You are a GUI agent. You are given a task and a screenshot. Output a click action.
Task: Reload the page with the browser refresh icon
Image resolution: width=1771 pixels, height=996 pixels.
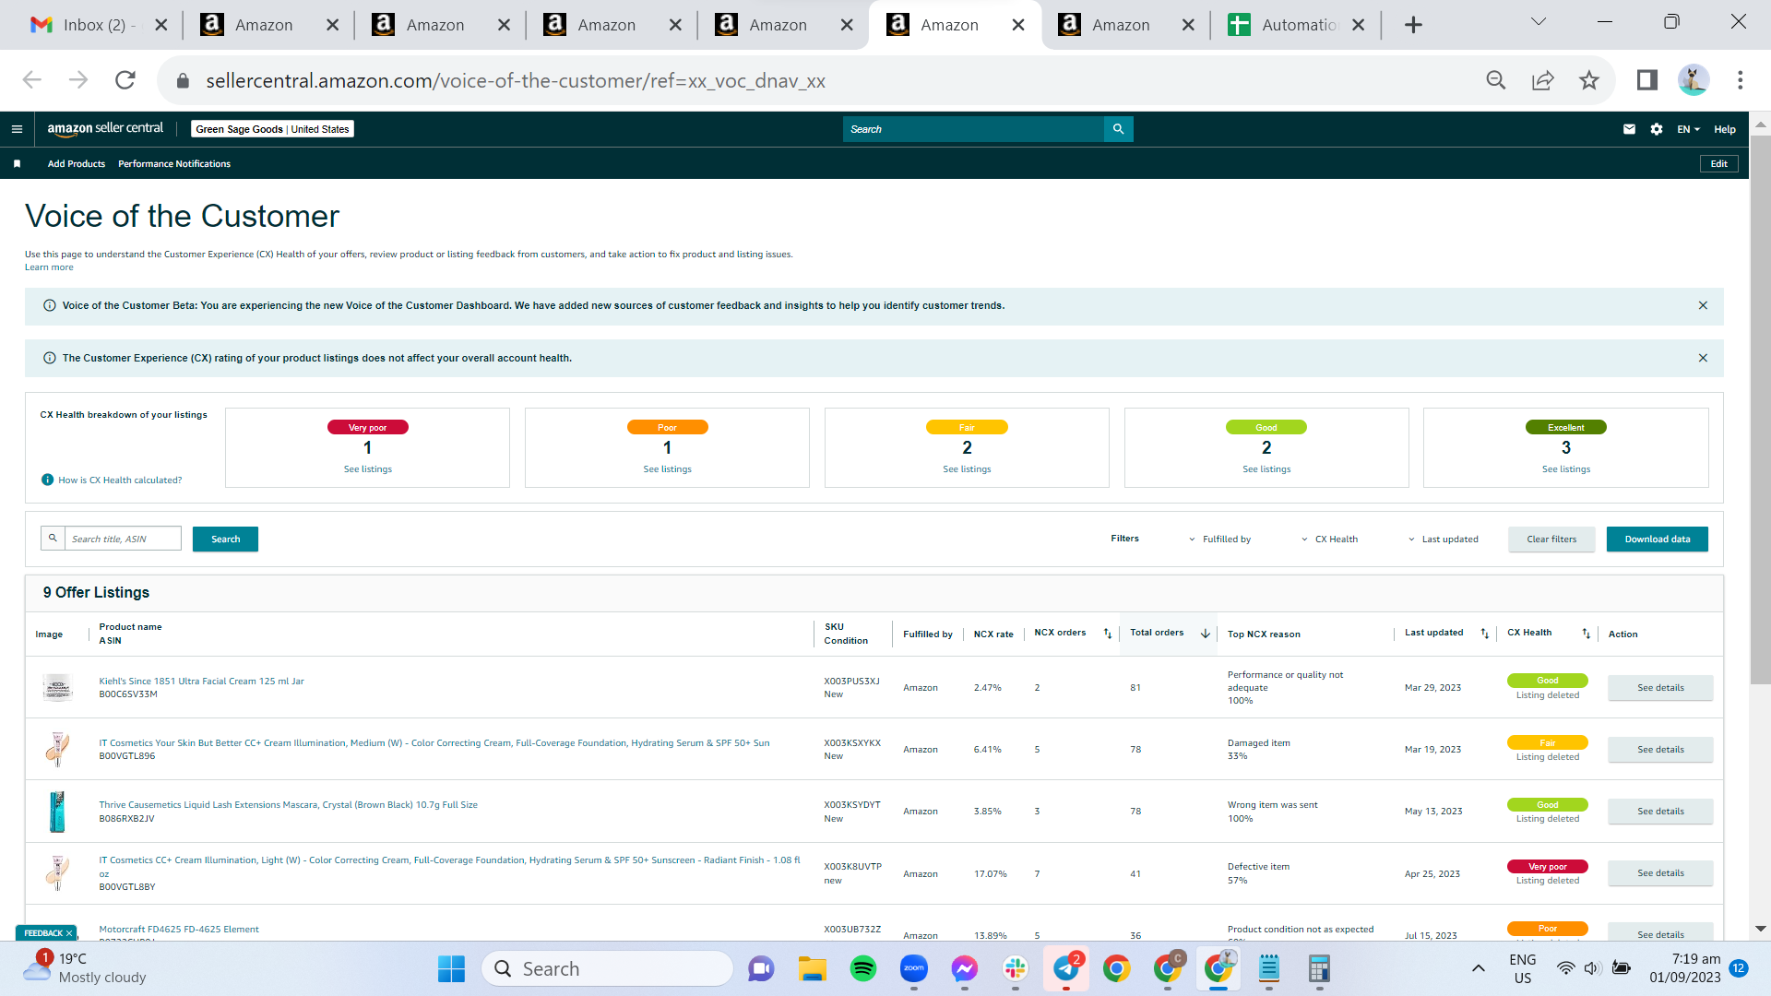tap(125, 80)
